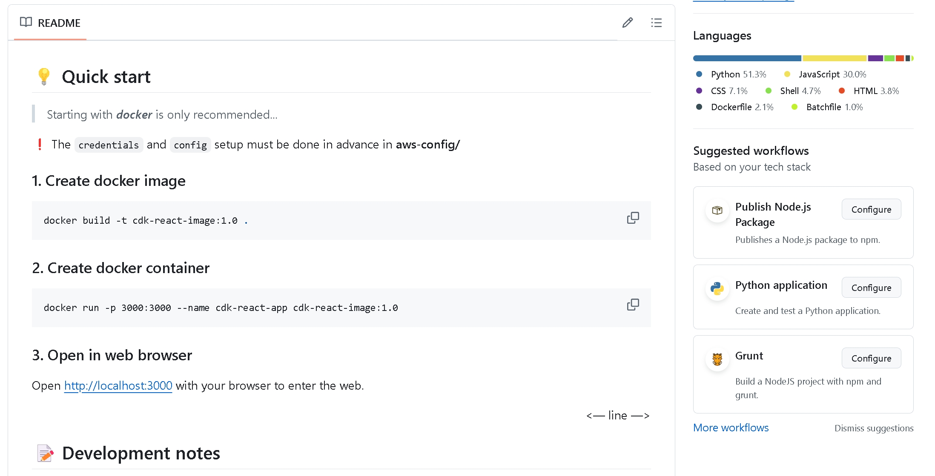The image size is (935, 476).
Task: Click the Grunt workflow icon
Action: [717, 358]
